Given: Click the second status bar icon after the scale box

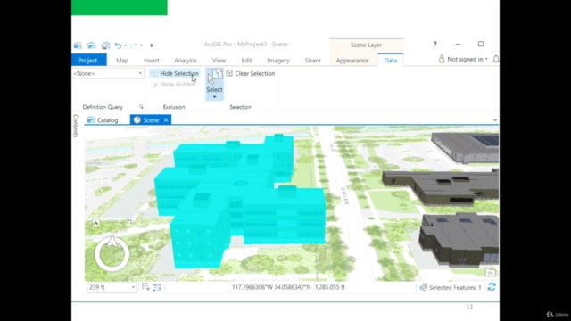Looking at the screenshot, I should [x=157, y=287].
